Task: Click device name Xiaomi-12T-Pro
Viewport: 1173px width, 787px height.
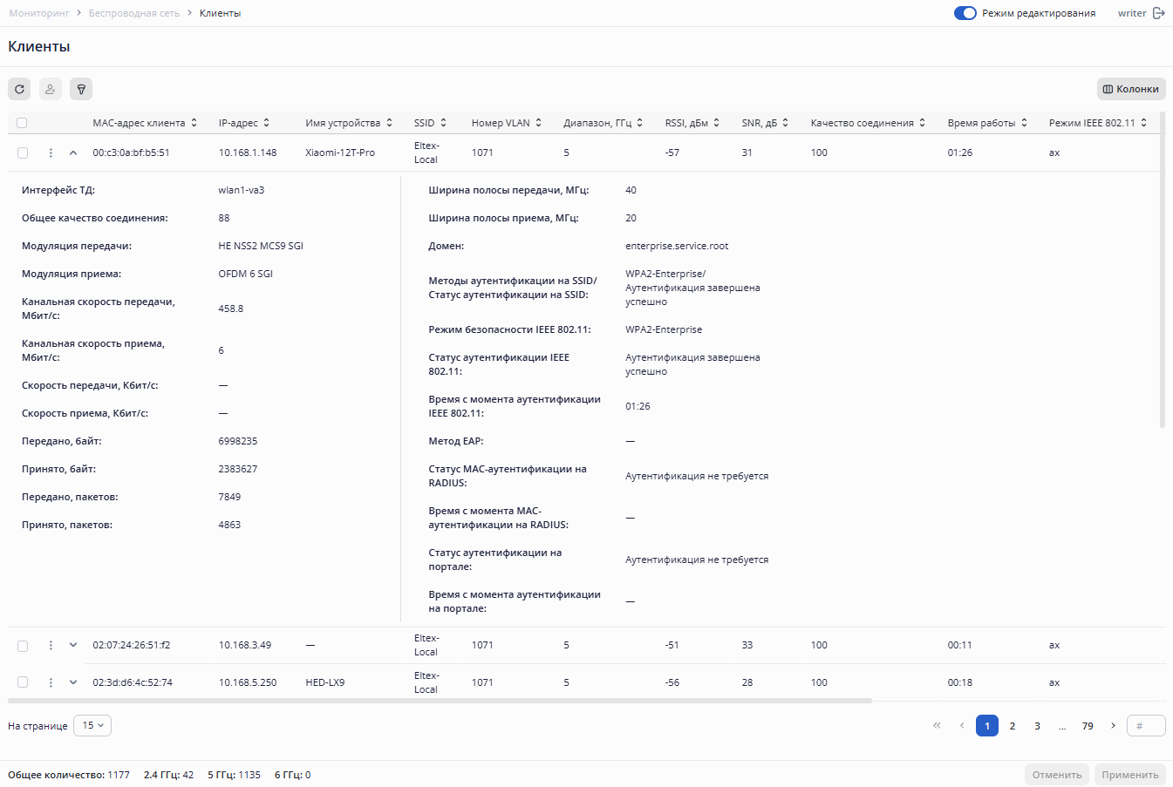Action: point(340,153)
